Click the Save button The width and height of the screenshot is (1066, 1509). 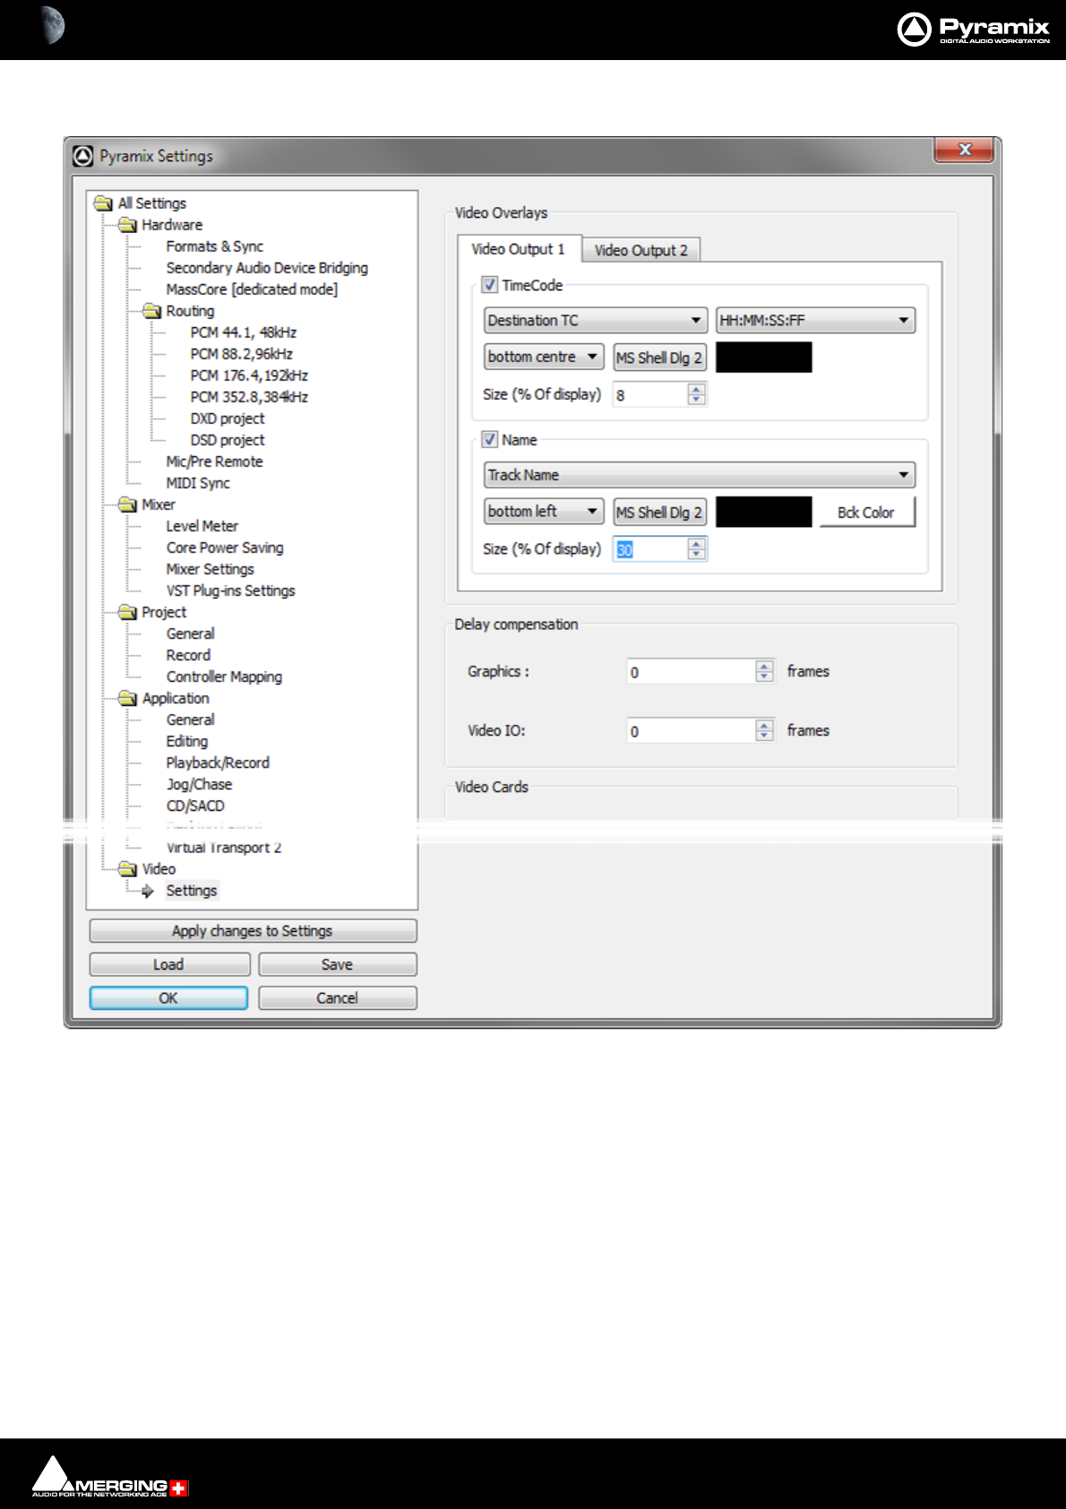click(x=338, y=964)
